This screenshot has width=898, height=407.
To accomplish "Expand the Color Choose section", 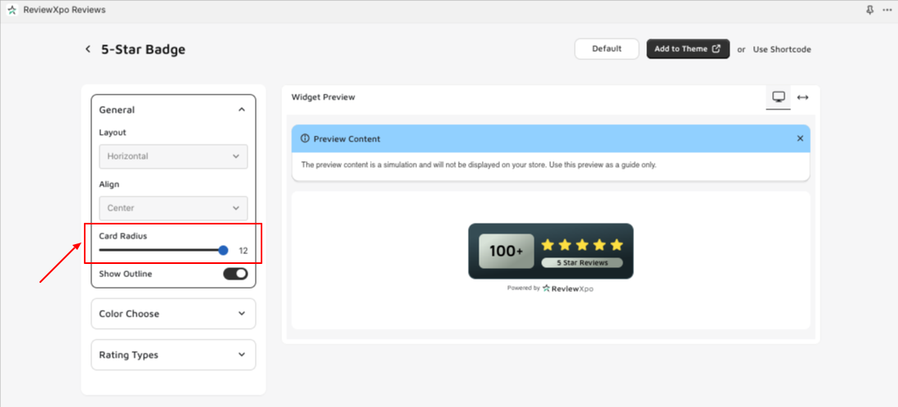I will tap(174, 314).
